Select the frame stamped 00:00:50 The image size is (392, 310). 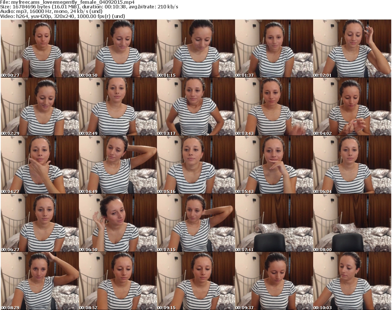[118, 49]
